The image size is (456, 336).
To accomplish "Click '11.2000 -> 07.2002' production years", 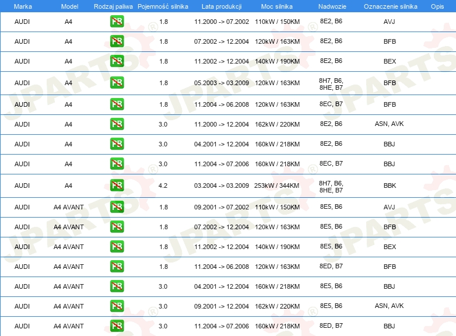I will (x=222, y=22).
